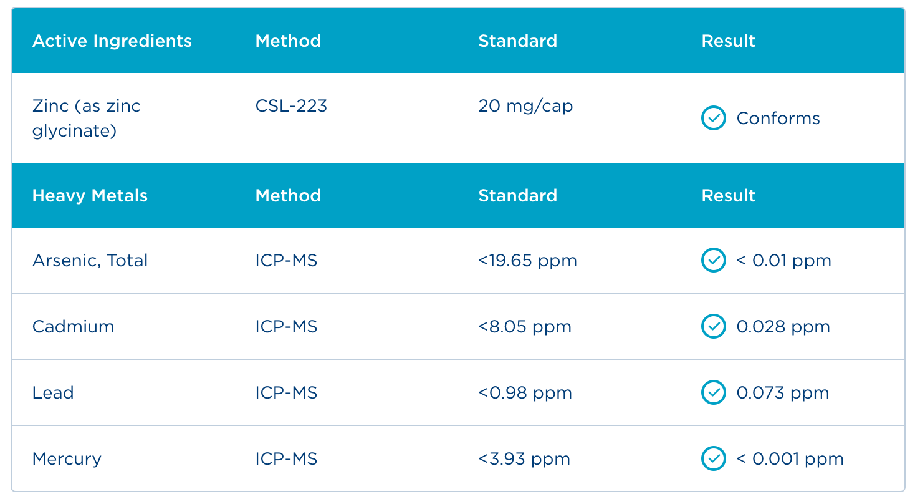Click the checkmark icon in the Cadmium row
The image size is (910, 499).
point(713,326)
